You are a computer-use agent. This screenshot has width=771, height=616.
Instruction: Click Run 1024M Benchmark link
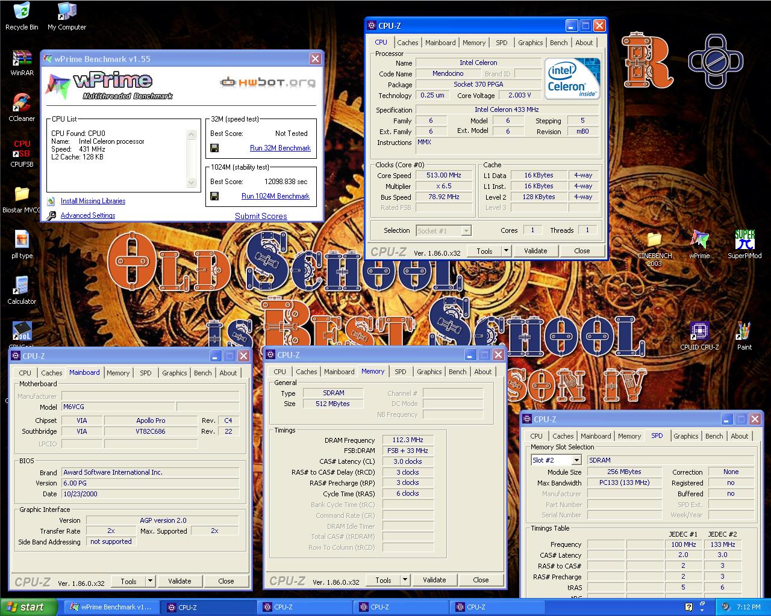(275, 196)
